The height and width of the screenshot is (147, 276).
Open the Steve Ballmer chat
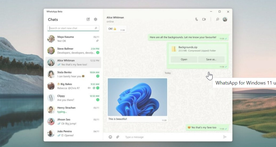tap(73, 51)
